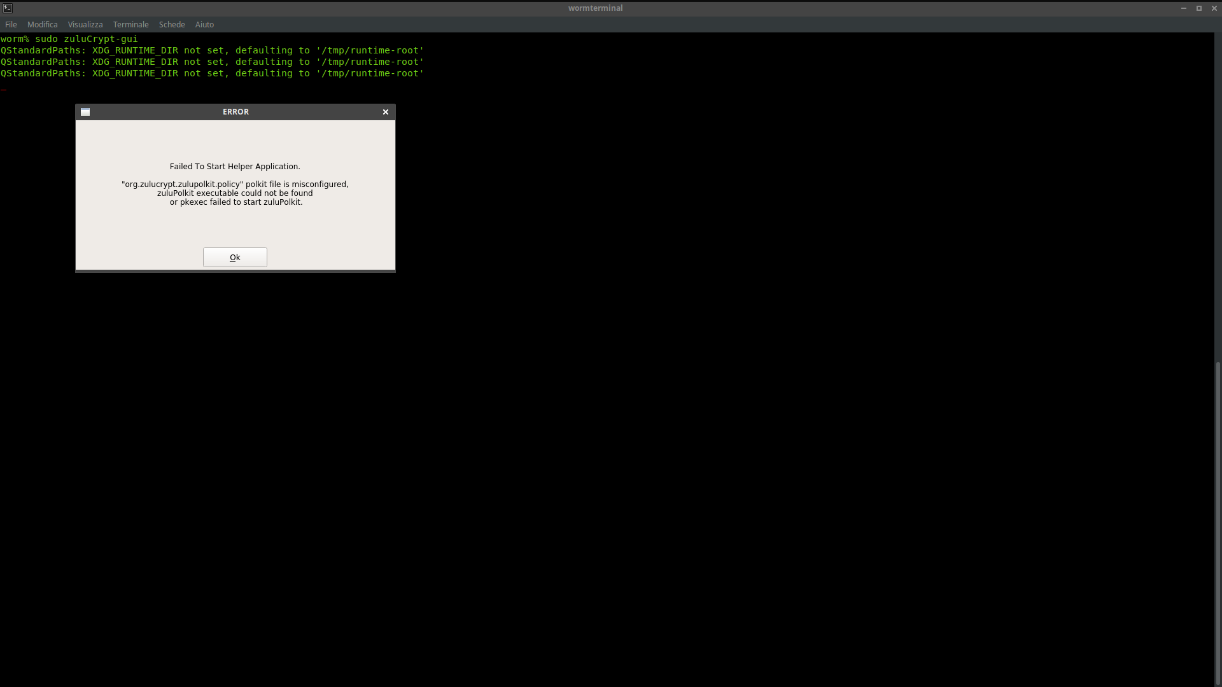Click the ERROR dialog's window menu icon
Image resolution: width=1222 pixels, height=687 pixels.
(85, 112)
